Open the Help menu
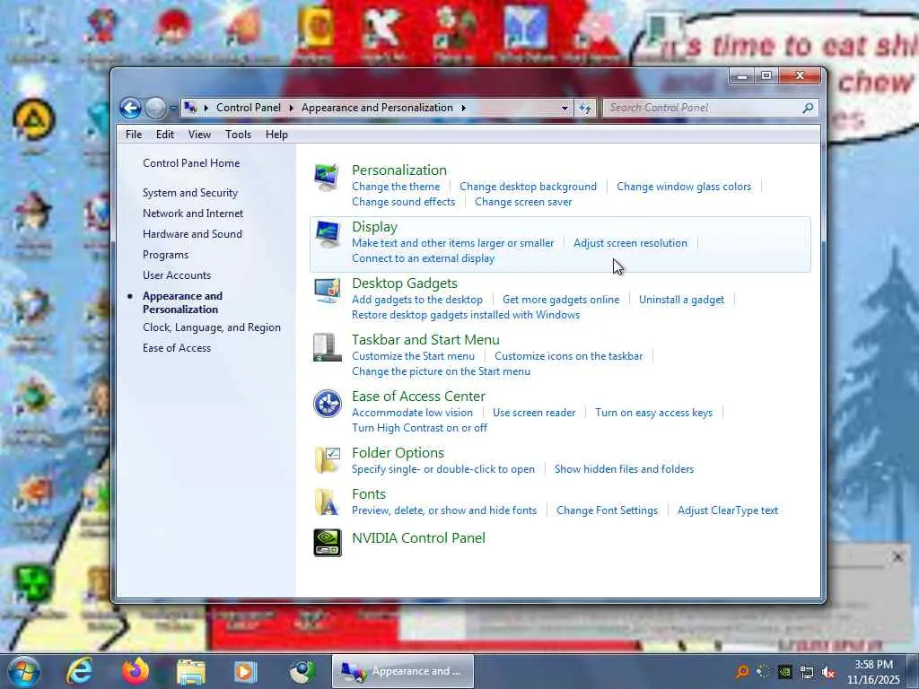 click(x=276, y=135)
